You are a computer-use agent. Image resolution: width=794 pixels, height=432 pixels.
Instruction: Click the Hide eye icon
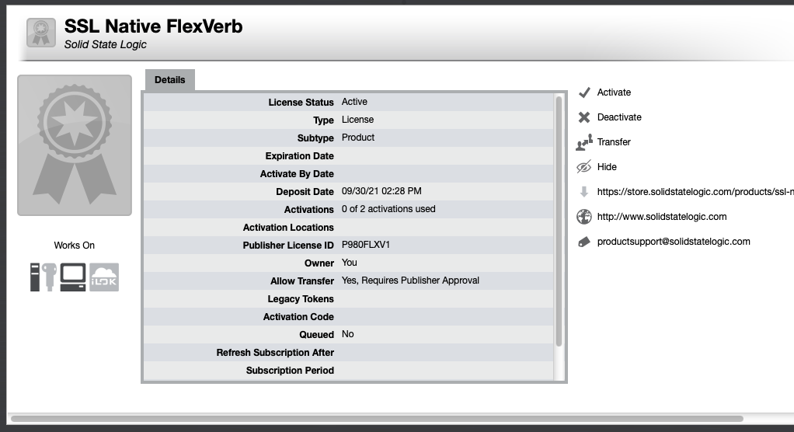pos(584,167)
